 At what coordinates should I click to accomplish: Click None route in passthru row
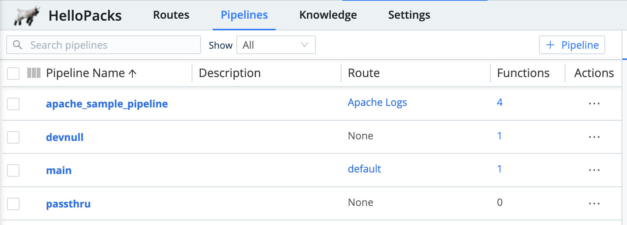(x=361, y=202)
